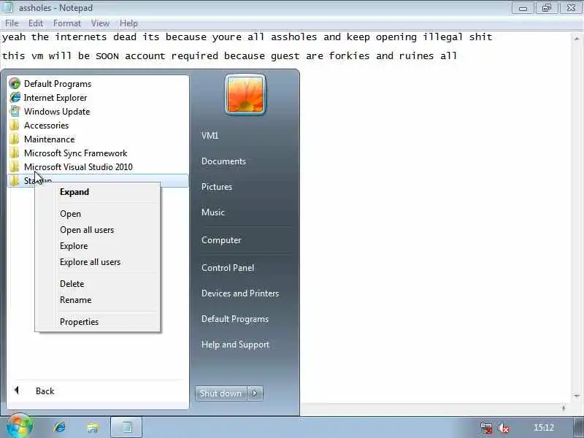Image resolution: width=584 pixels, height=438 pixels.
Task: Open Pictures from the Start menu
Action: coord(217,187)
